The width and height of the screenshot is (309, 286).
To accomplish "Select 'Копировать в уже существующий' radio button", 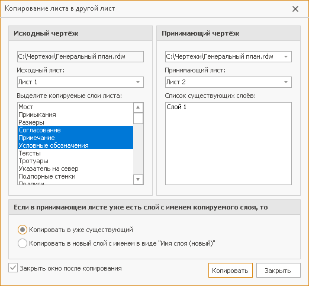I will click(x=22, y=230).
